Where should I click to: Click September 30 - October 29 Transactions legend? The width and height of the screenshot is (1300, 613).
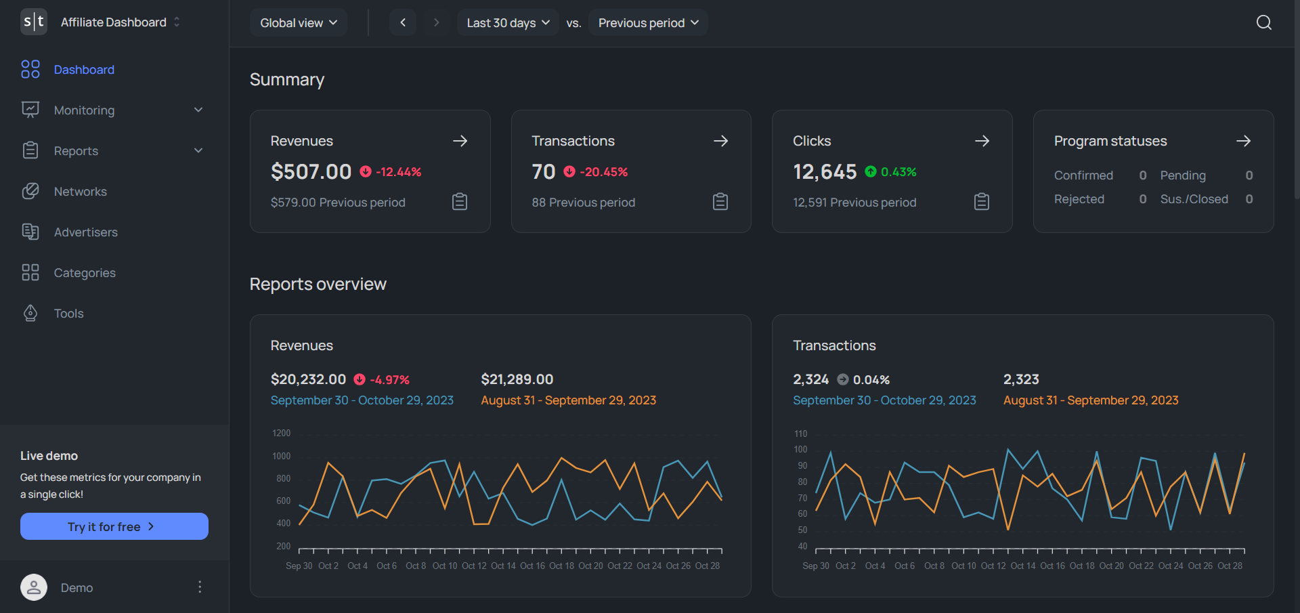point(884,400)
